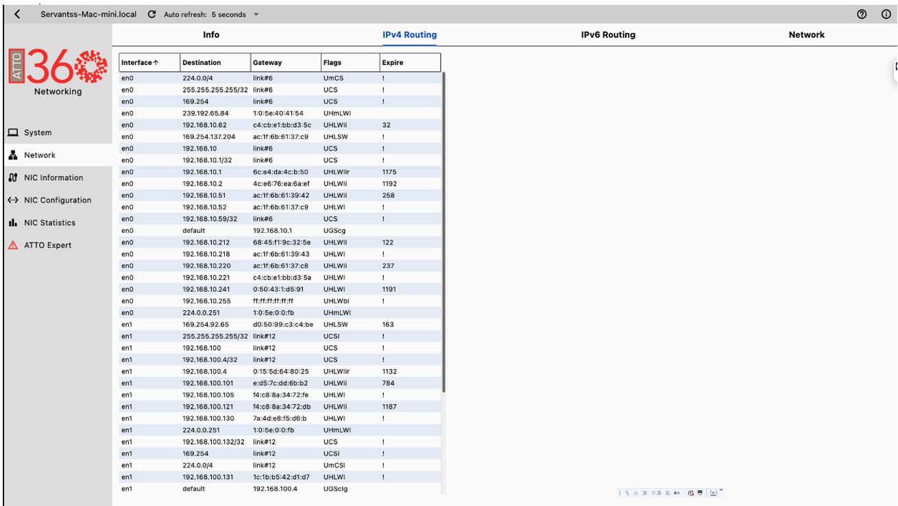
Task: Click gateway 68:45:f1:9c:32:5e
Action: [282, 242]
